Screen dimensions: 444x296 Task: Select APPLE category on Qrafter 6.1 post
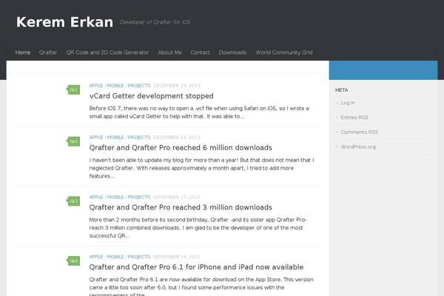pos(96,257)
